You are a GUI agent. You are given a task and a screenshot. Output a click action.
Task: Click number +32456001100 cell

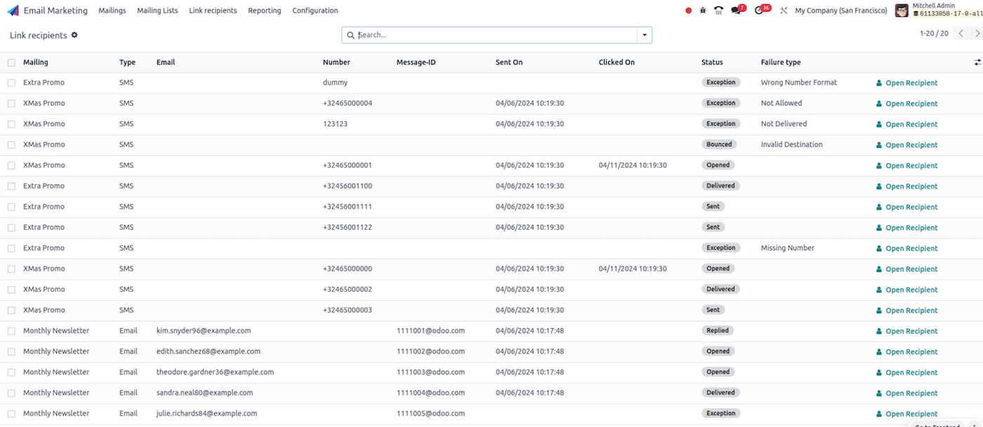(x=348, y=186)
